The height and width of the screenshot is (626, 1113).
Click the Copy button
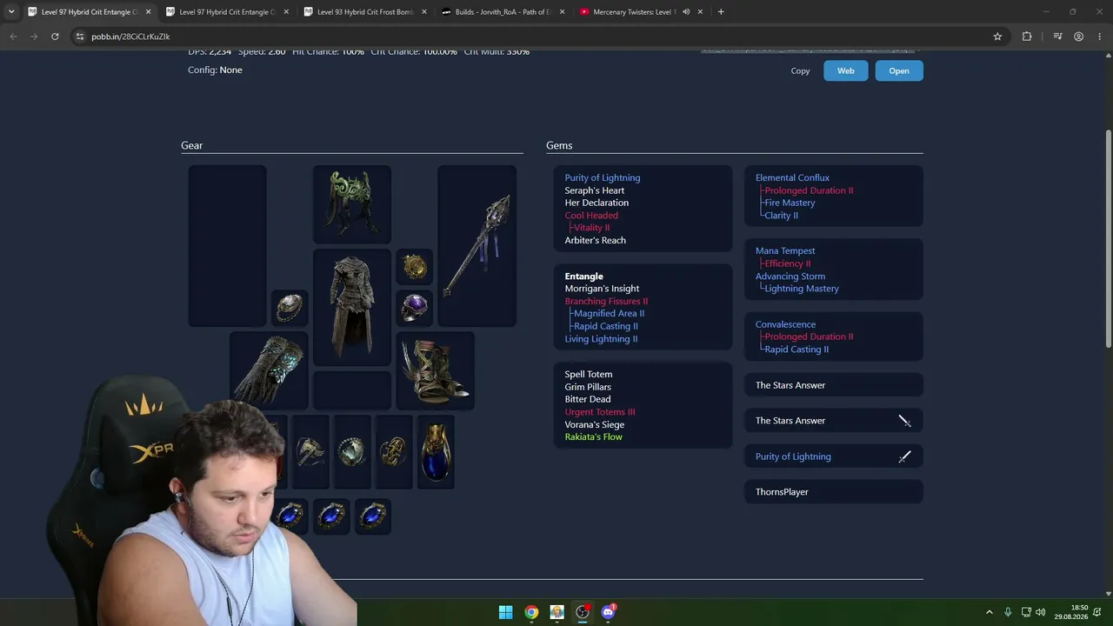coord(800,71)
